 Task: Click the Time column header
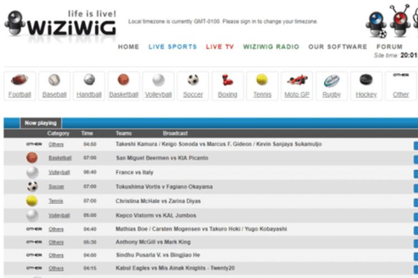click(87, 133)
